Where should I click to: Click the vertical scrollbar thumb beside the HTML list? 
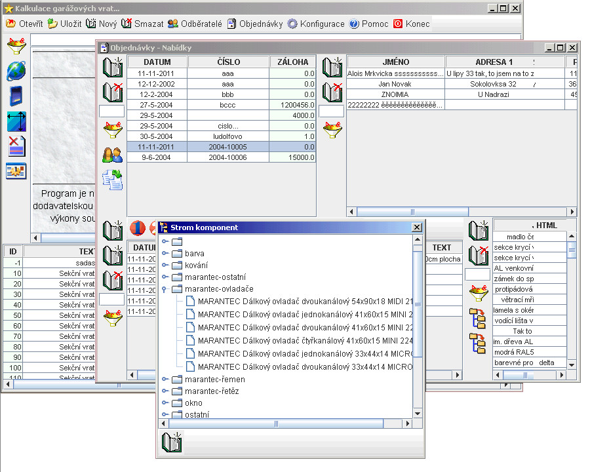tap(572, 248)
